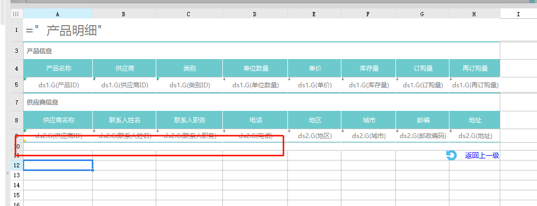This screenshot has width=537, height=206.
Task: Select row 4 header
Action: click(16, 68)
